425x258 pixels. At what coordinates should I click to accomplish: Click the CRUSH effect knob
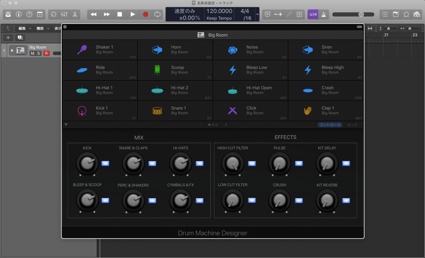pos(279,200)
